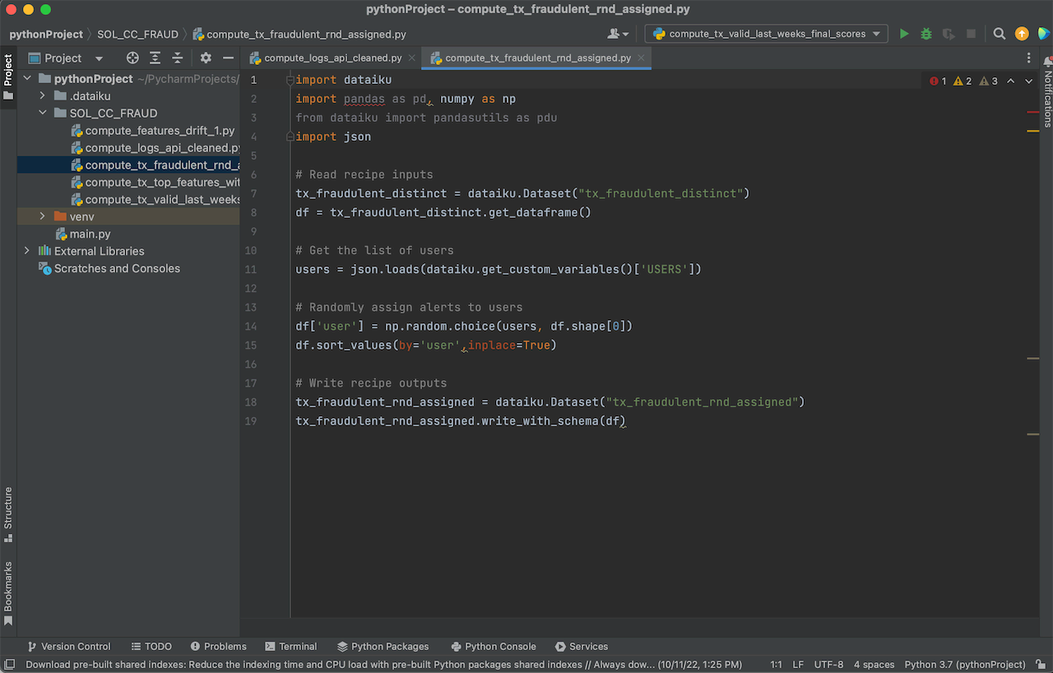Close the compute_tx_fraudulent_rnd_assigned.py tab
The height and width of the screenshot is (673, 1053).
[642, 58]
